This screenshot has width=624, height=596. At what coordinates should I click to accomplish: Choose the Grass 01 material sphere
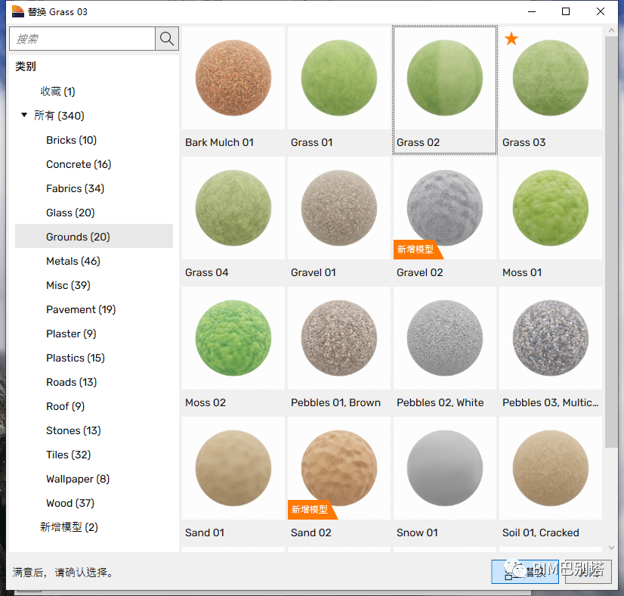point(339,78)
